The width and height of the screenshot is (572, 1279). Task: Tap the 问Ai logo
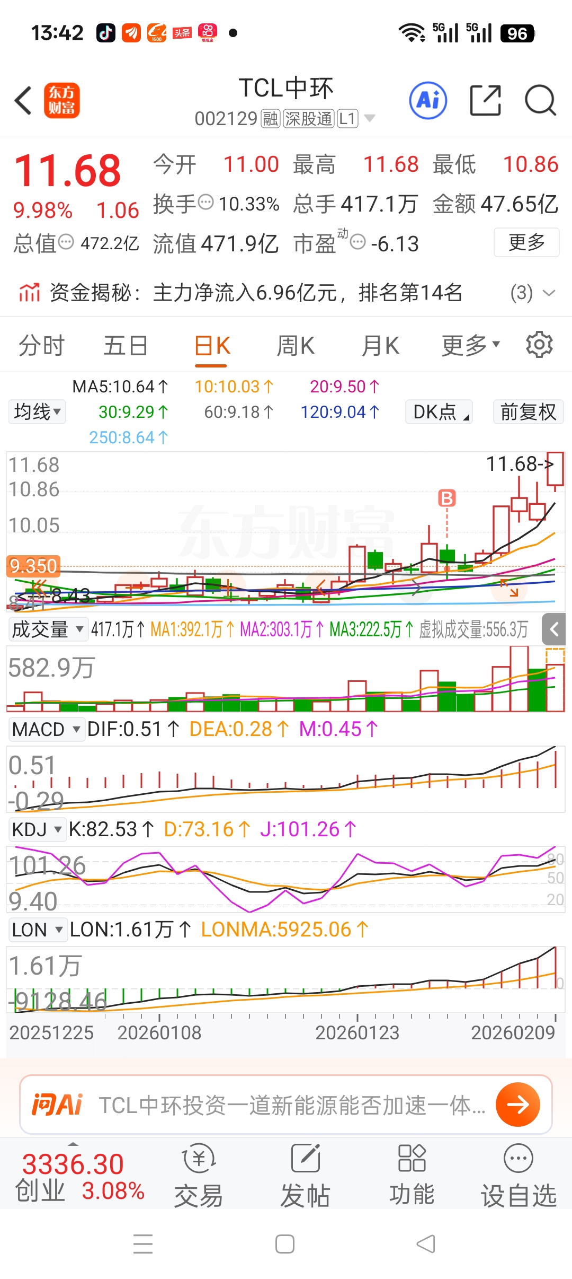(x=57, y=1105)
